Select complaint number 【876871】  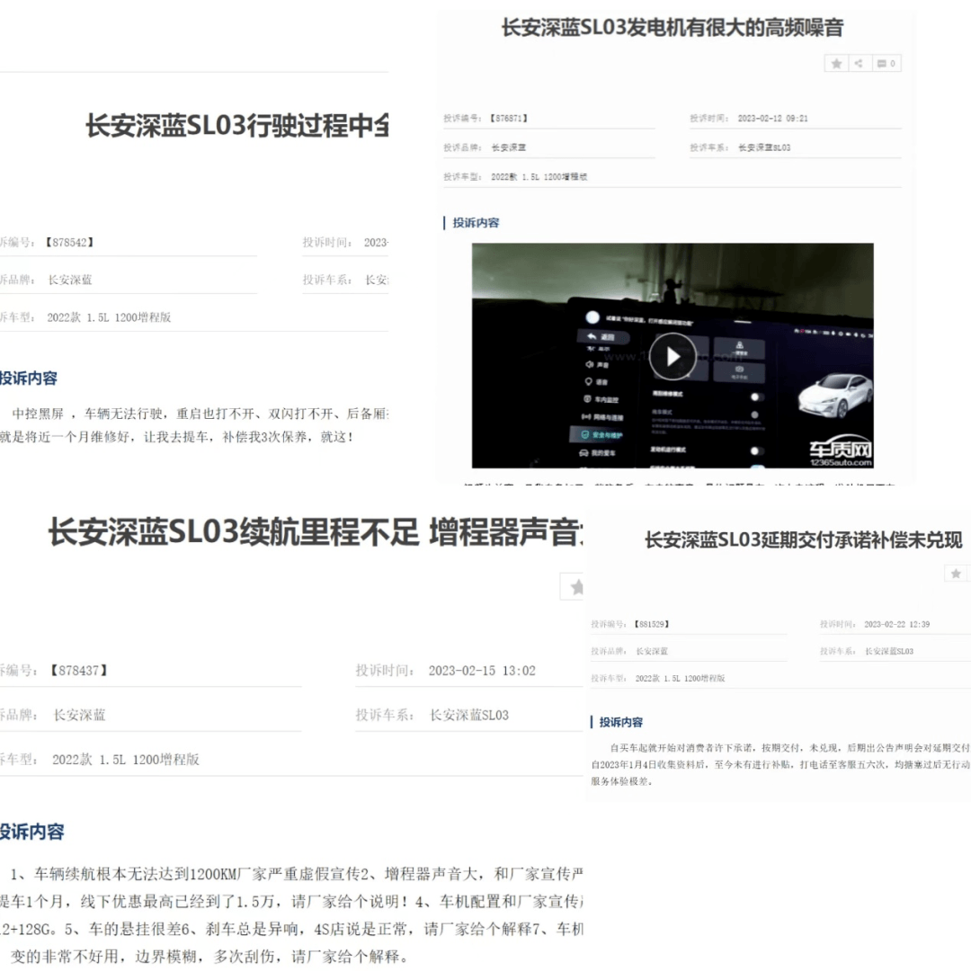pos(508,119)
